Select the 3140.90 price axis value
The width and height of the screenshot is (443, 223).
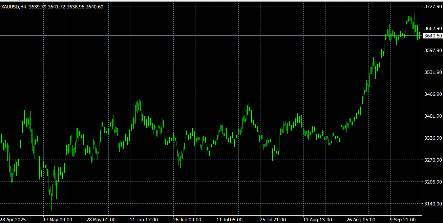click(x=433, y=204)
